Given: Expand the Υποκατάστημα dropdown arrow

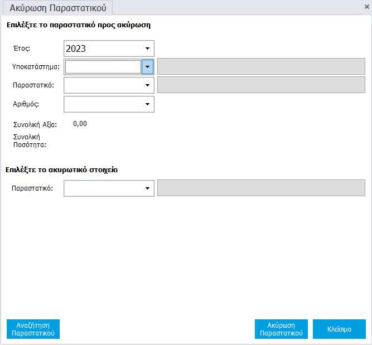Looking at the screenshot, I should tap(148, 67).
